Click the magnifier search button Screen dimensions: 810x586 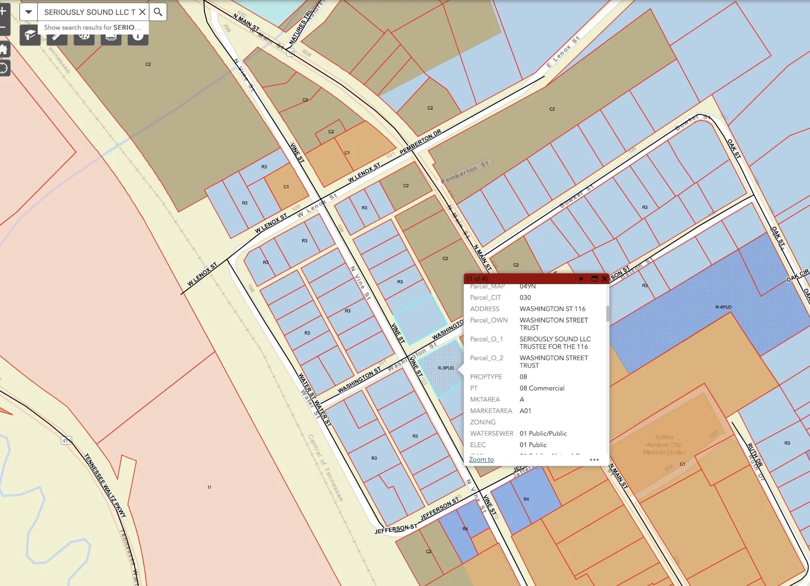(x=158, y=12)
